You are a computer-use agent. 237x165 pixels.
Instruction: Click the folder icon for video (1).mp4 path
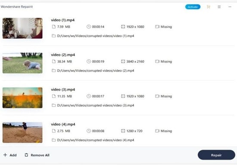tap(54, 36)
